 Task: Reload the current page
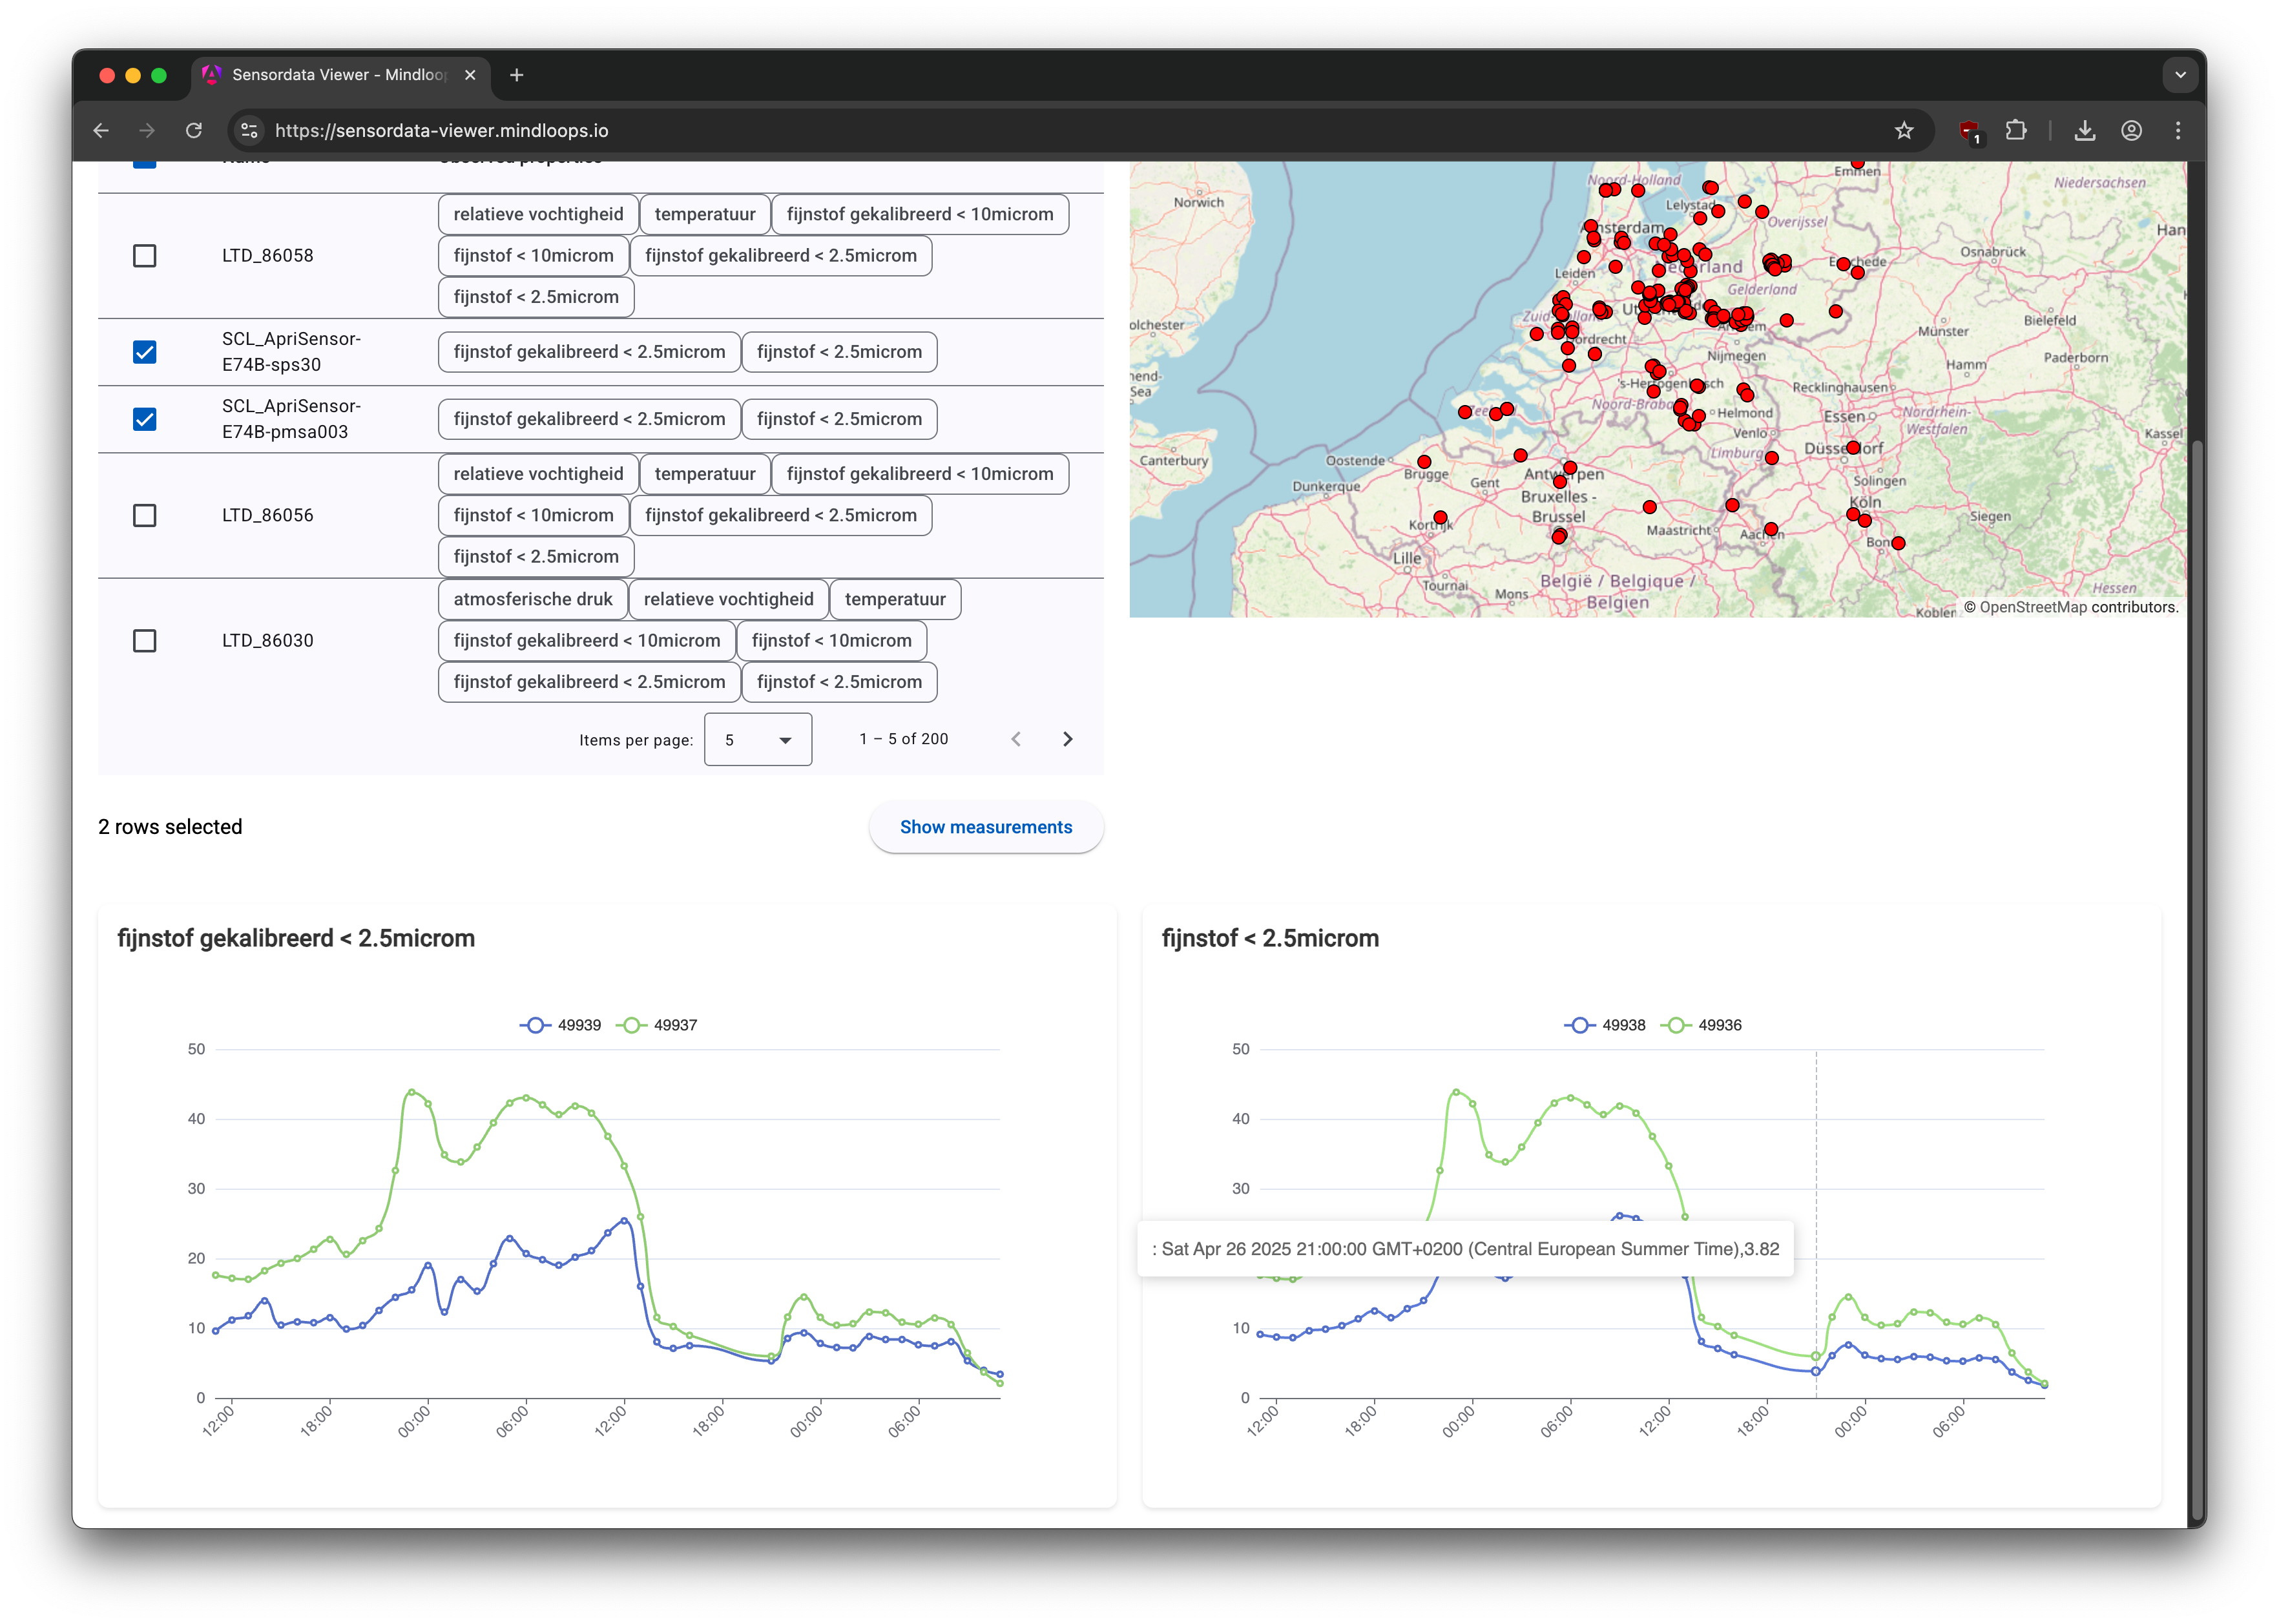coord(194,131)
